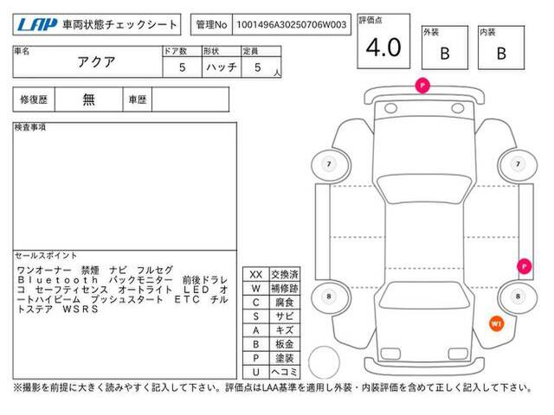Click the LAP logo

[36, 25]
